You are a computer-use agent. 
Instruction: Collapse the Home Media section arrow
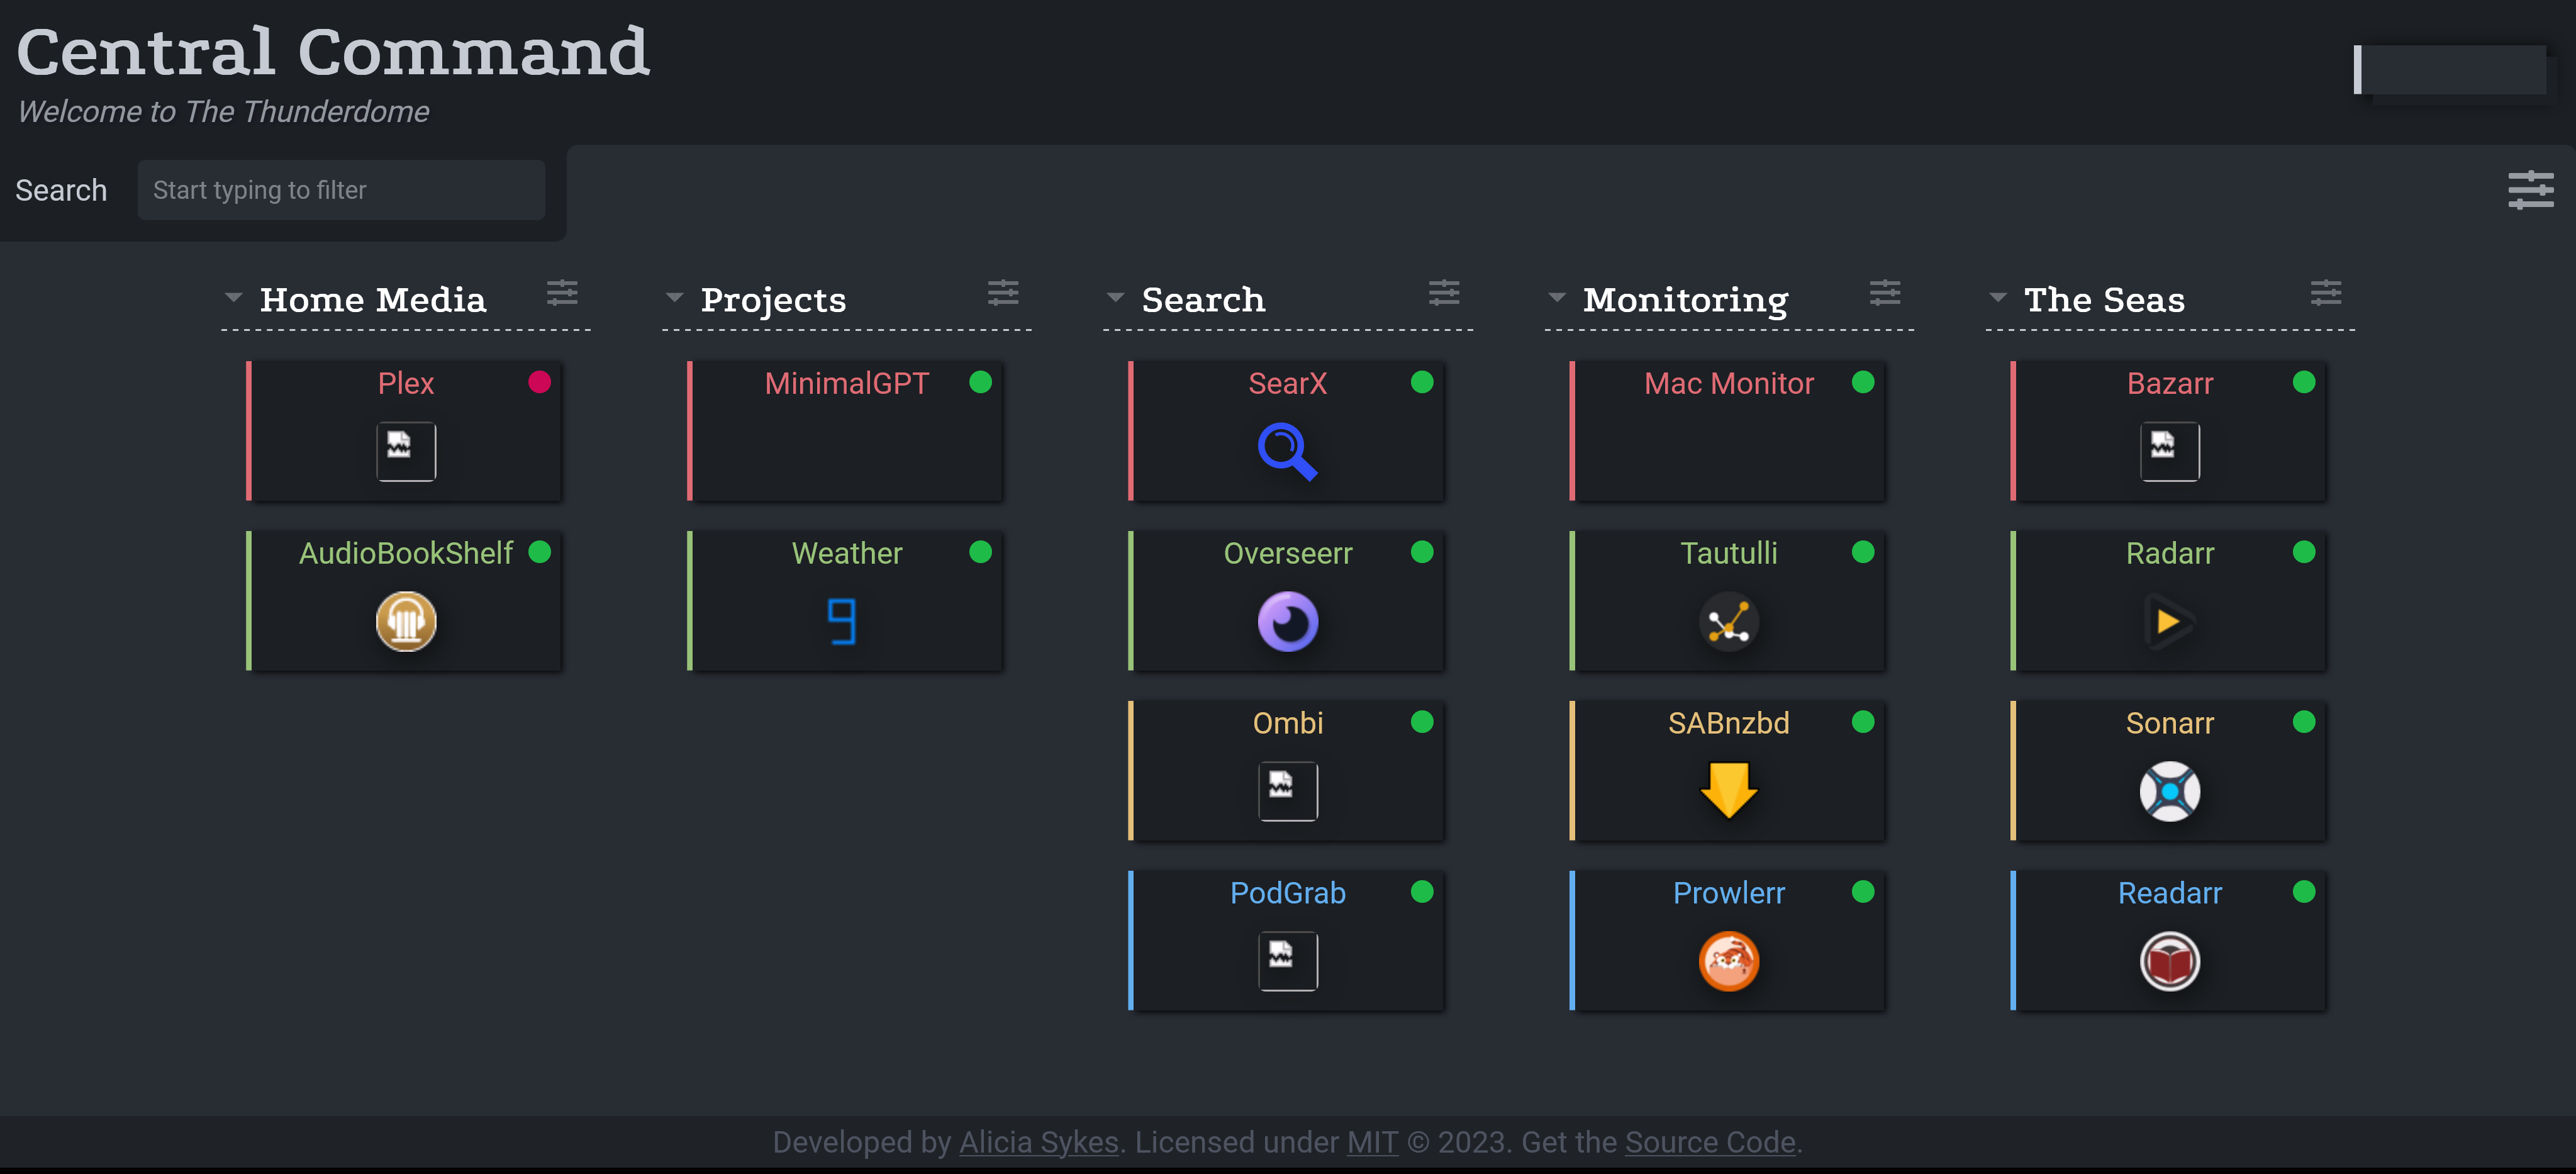point(234,298)
